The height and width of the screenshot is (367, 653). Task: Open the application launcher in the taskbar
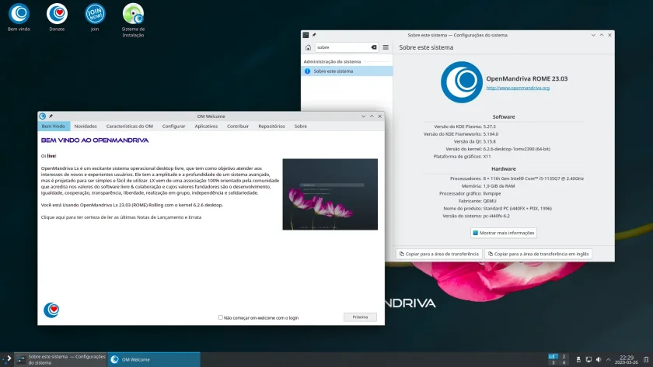7,359
